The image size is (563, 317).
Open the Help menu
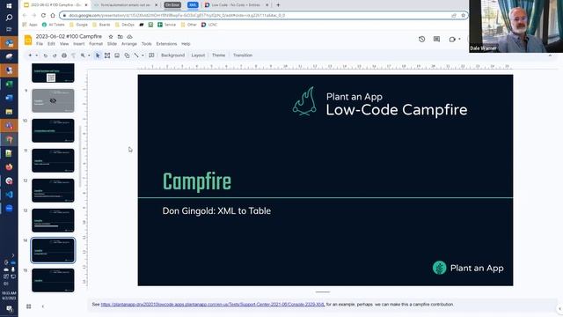[186, 44]
